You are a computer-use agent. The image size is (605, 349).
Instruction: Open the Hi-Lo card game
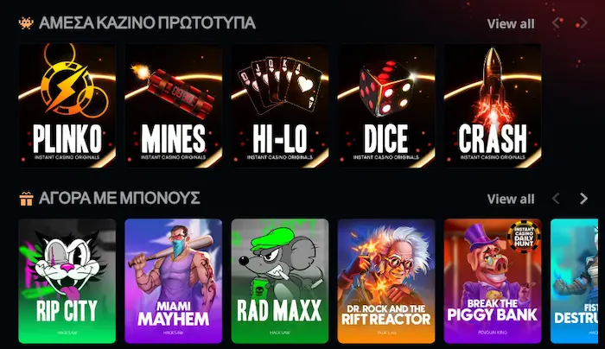(280, 105)
